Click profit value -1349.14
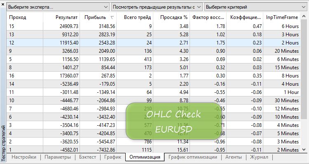The image size is (309, 164). (106, 92)
